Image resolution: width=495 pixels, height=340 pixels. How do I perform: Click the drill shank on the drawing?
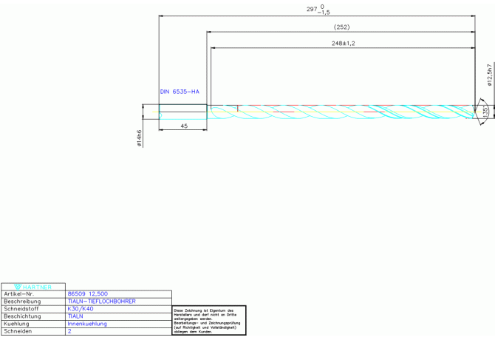(183, 112)
